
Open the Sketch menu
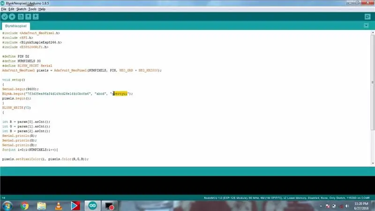[x=21, y=9]
